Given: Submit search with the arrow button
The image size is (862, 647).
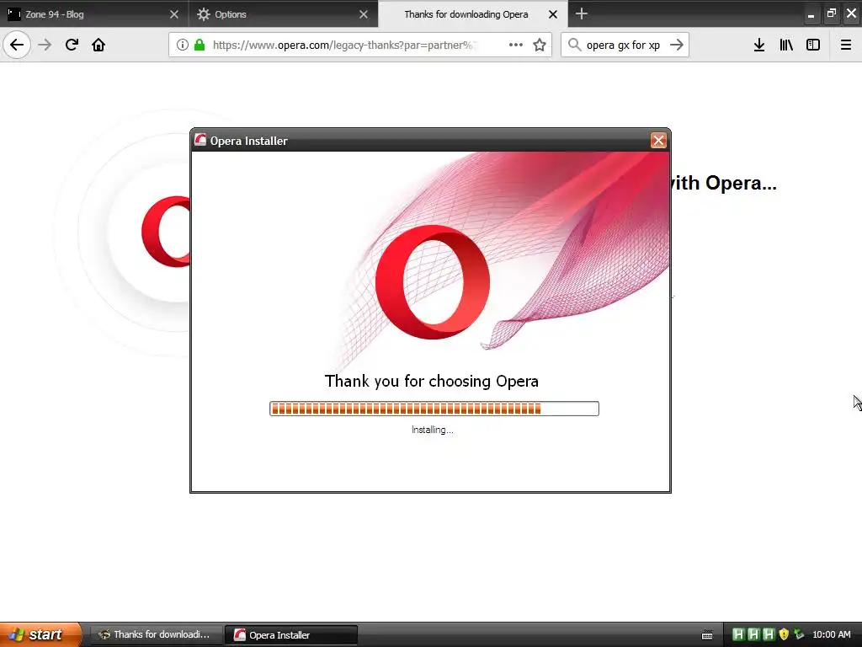Looking at the screenshot, I should (x=677, y=45).
